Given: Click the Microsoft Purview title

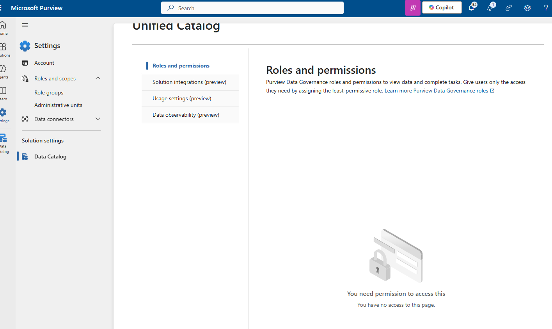Looking at the screenshot, I should click(37, 8).
